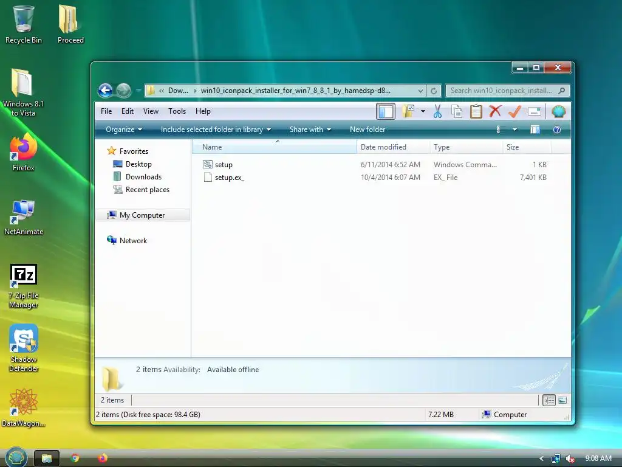Image resolution: width=622 pixels, height=467 pixels.
Task: Click the muted volume icon in system tray
Action: (570, 458)
